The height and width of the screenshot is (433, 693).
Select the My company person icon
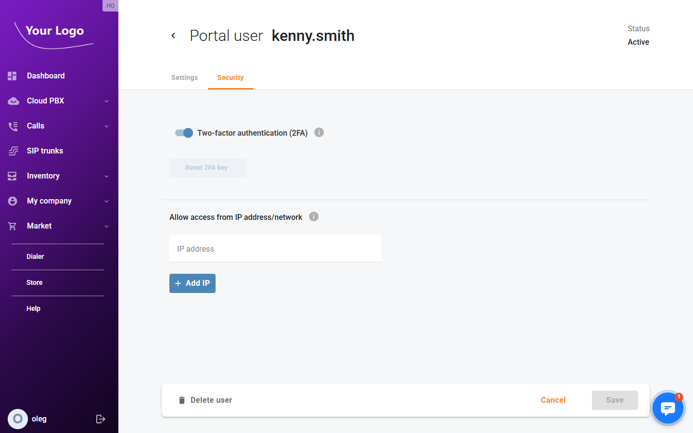(13, 201)
